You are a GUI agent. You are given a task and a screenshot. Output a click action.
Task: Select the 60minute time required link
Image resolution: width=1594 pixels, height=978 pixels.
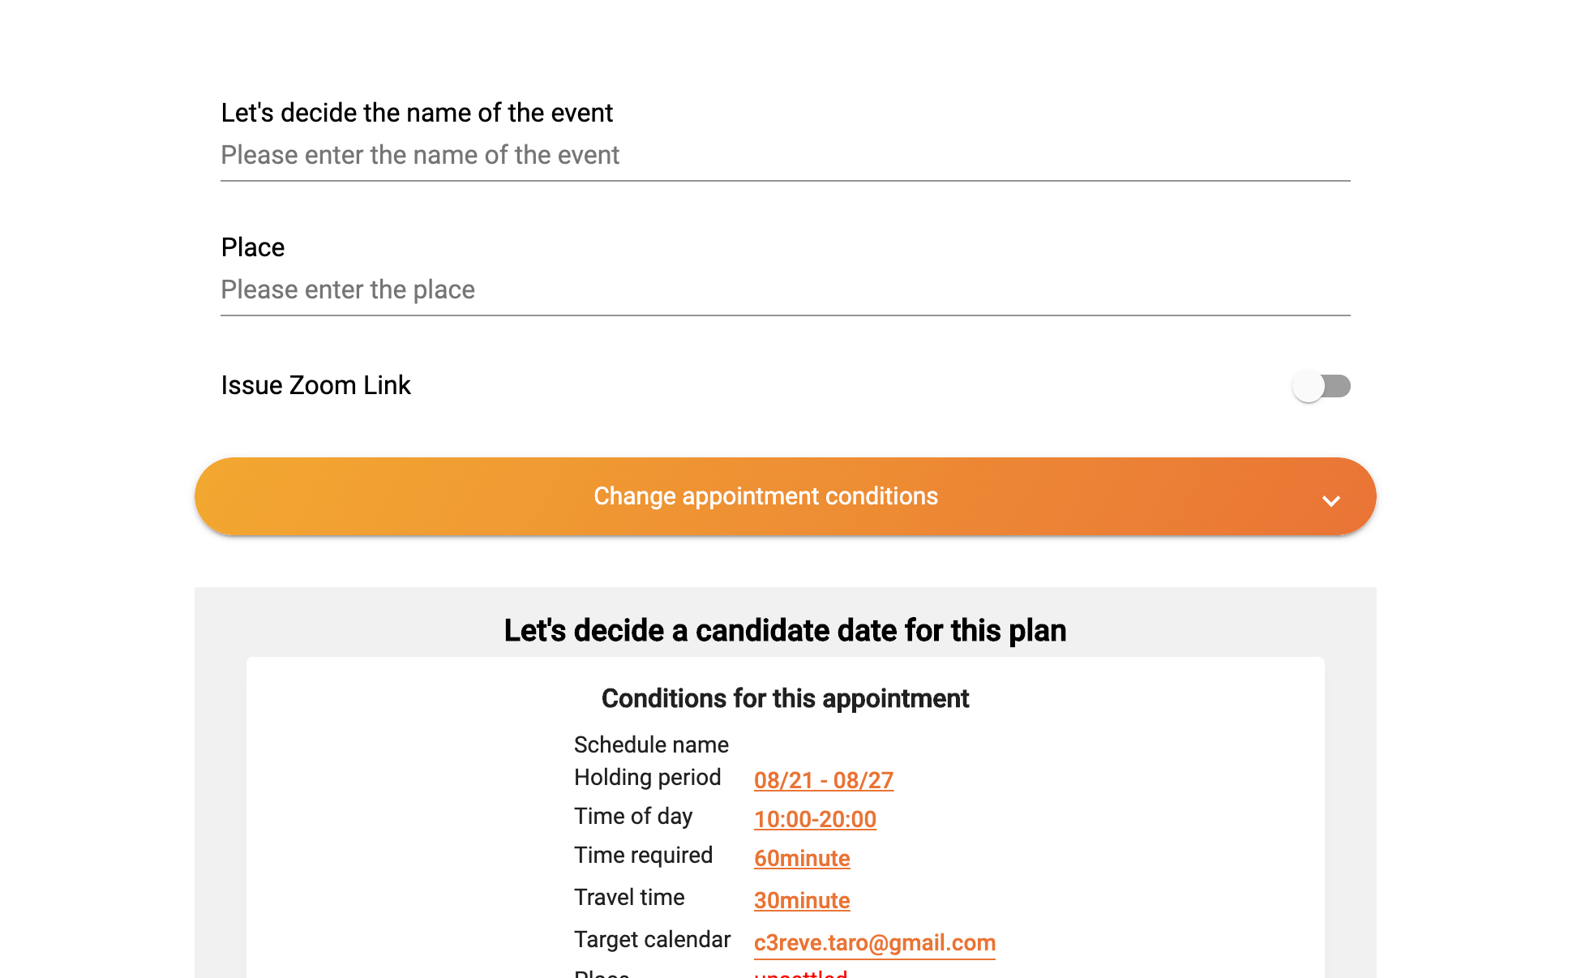802,858
